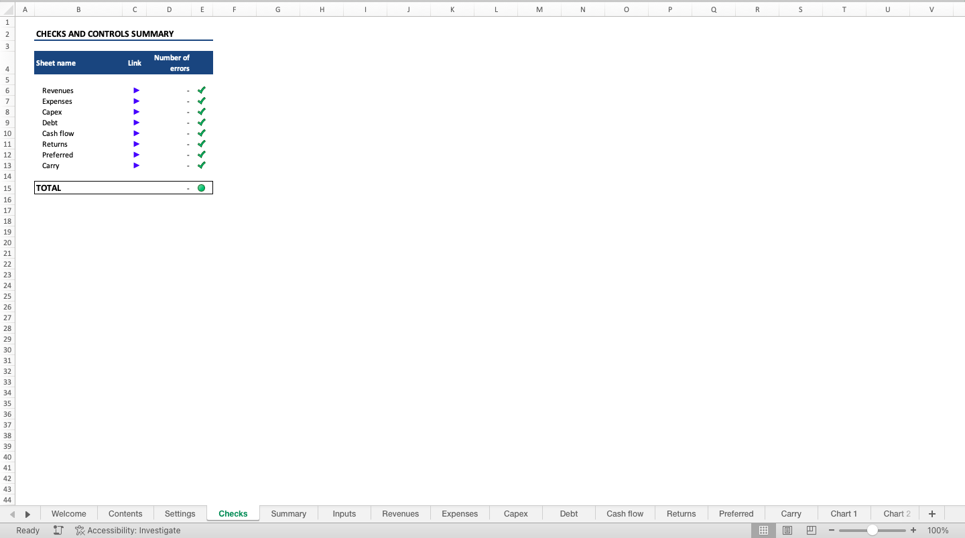
Task: Select row 30 header
Action: pyautogui.click(x=7, y=350)
